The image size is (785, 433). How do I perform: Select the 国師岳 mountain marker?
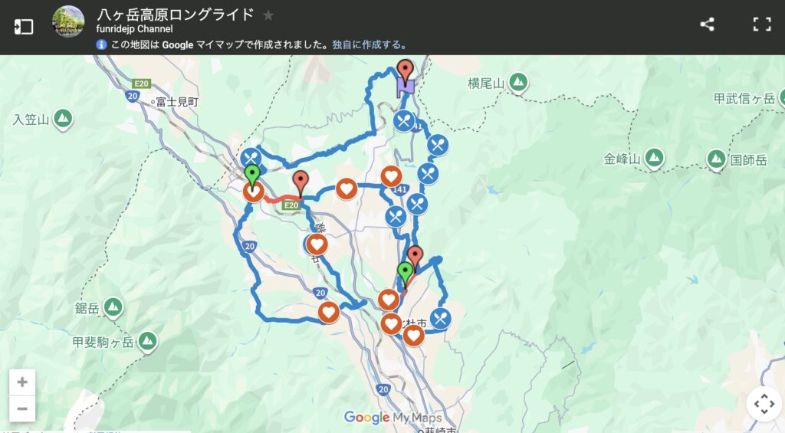pyautogui.click(x=717, y=159)
